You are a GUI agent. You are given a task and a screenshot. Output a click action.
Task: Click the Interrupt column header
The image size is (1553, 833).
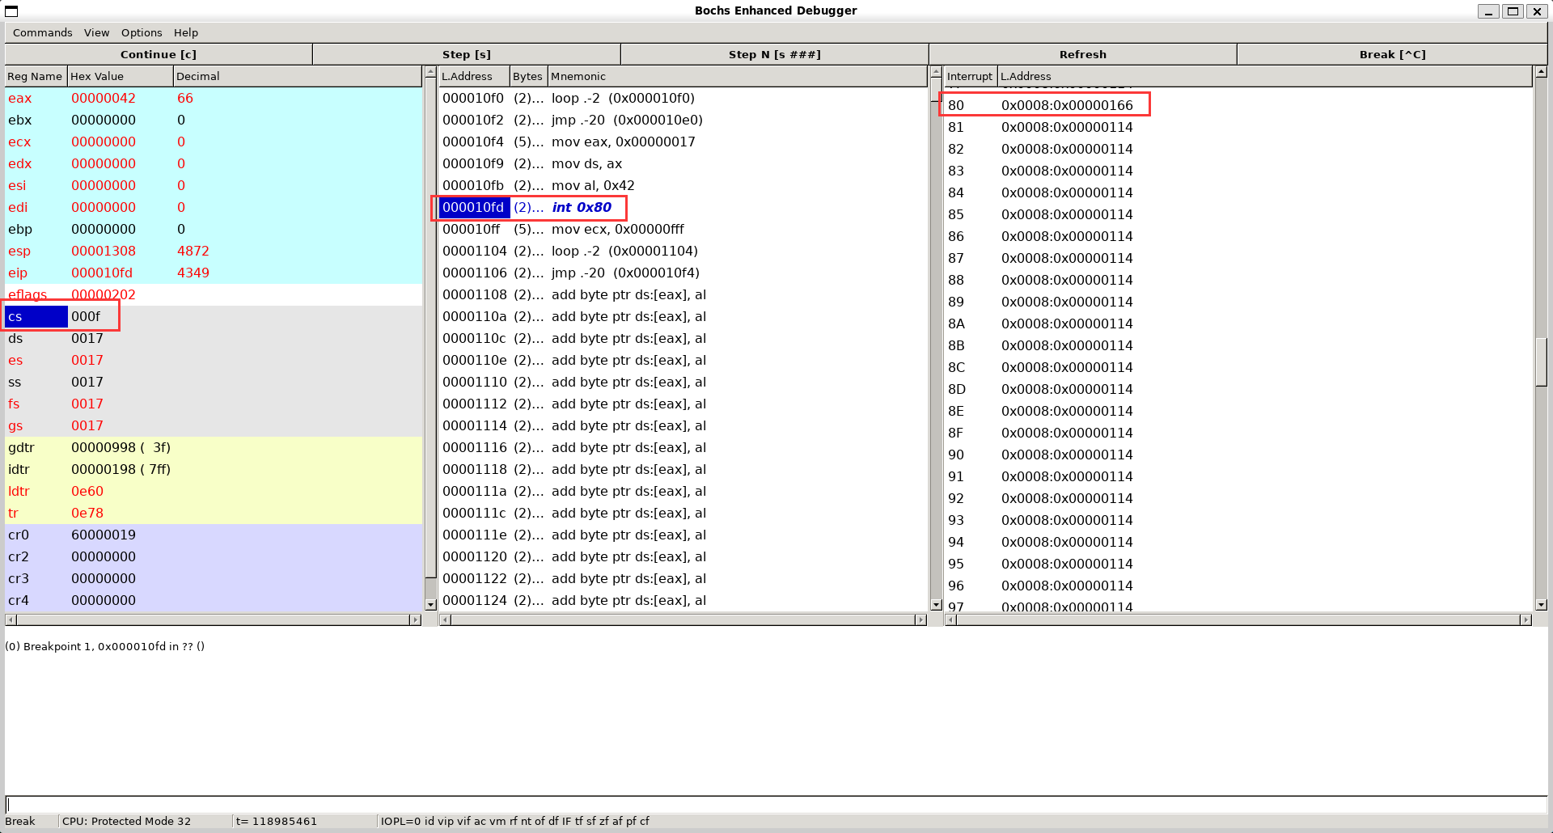[970, 76]
